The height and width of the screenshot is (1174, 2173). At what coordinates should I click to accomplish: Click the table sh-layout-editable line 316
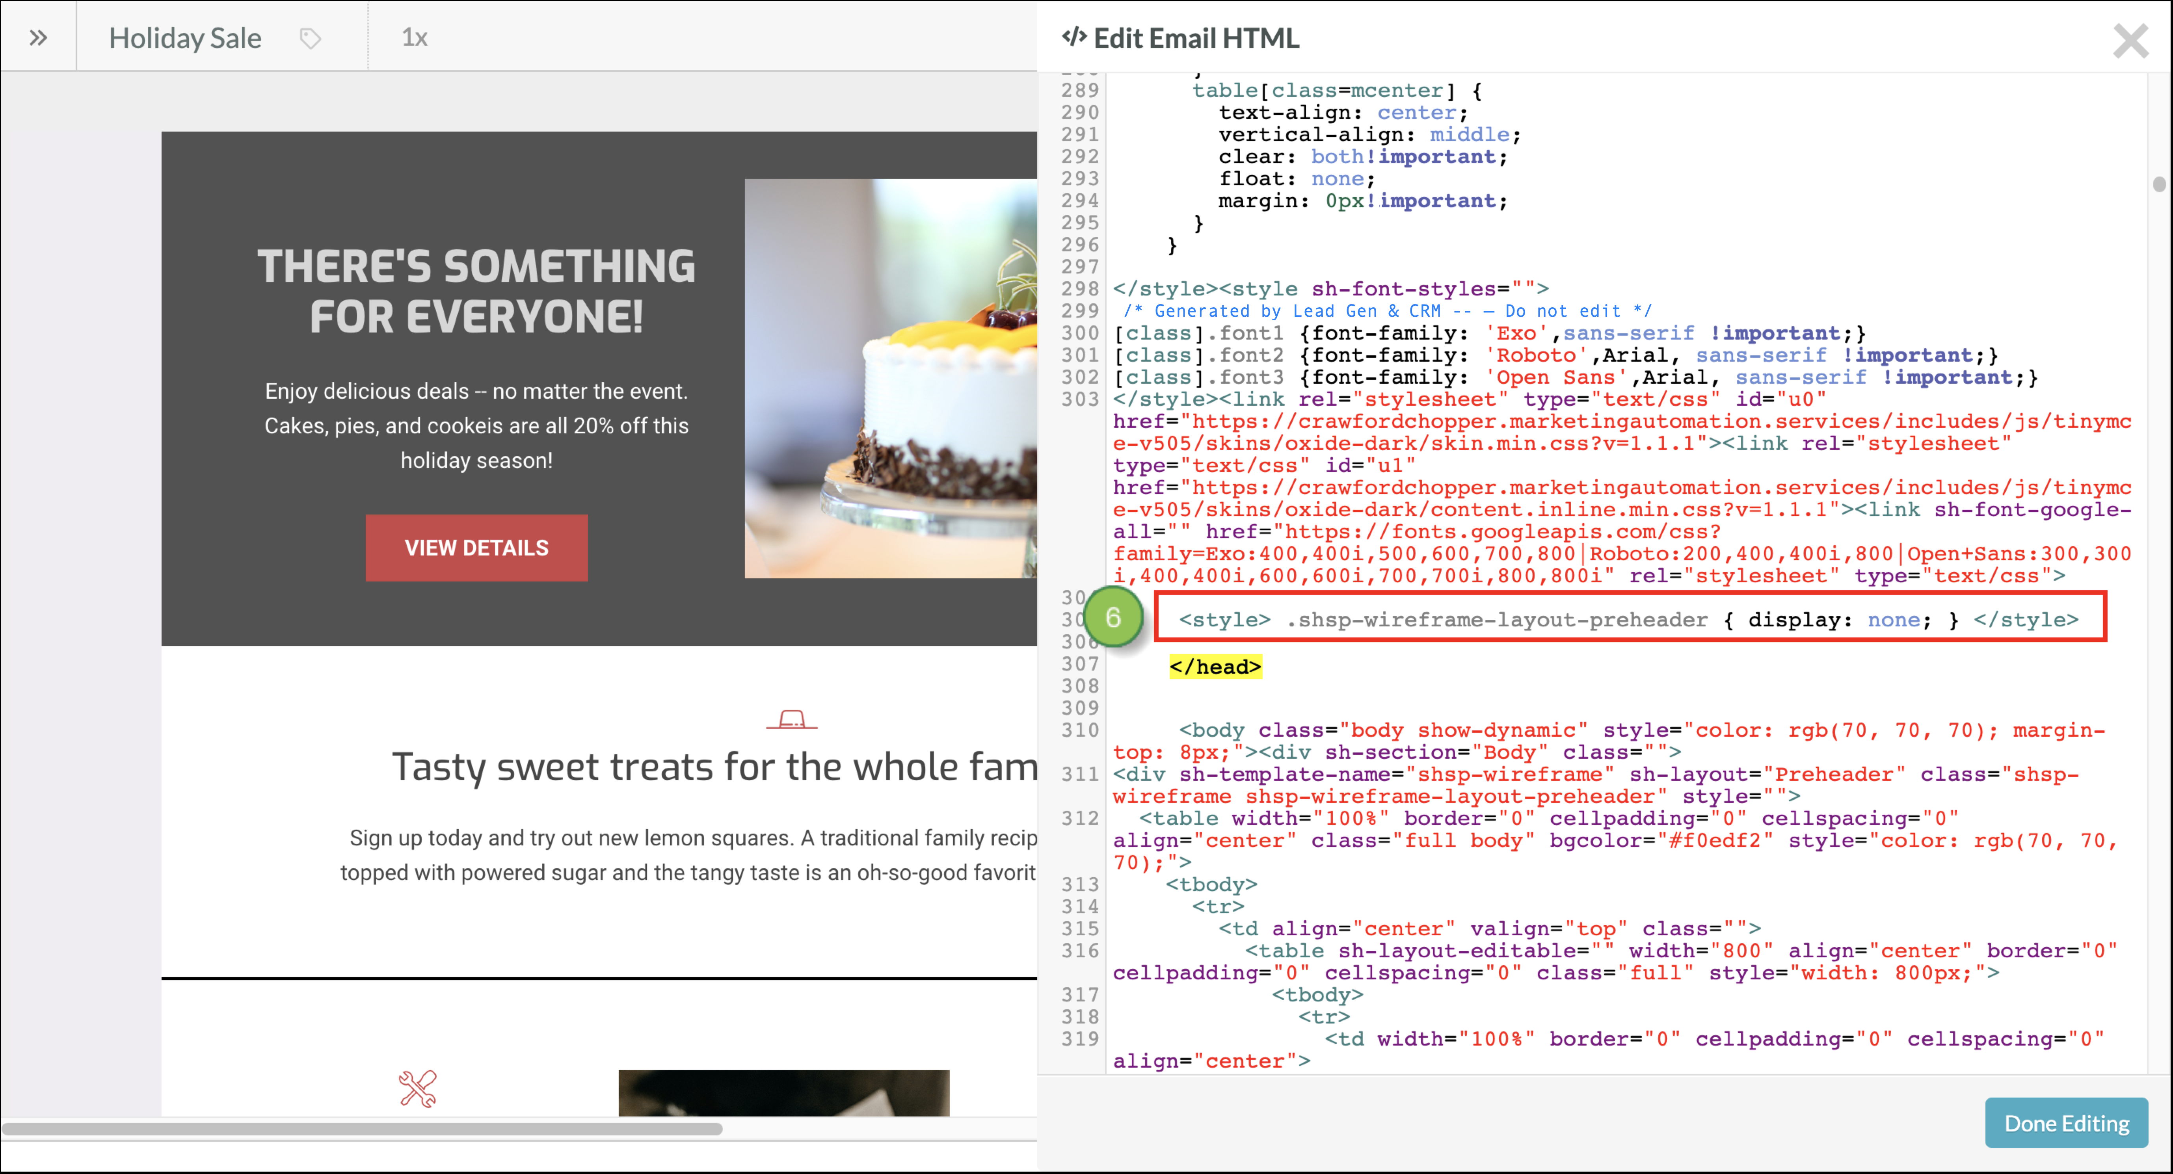[1615, 962]
